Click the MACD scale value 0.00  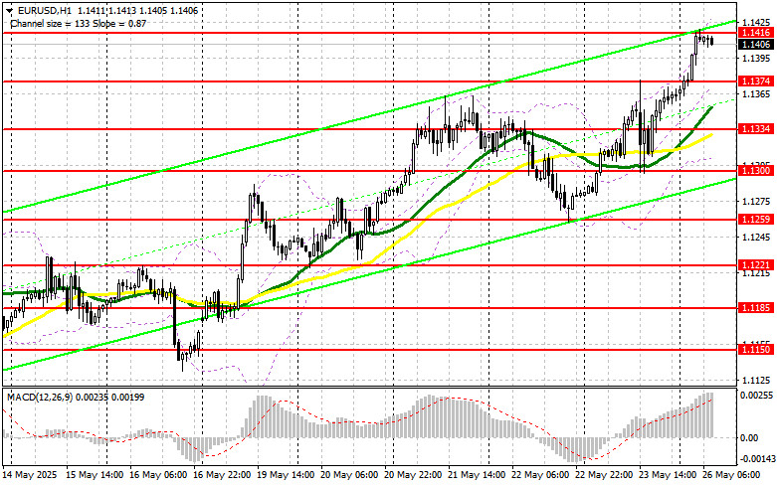[749, 438]
